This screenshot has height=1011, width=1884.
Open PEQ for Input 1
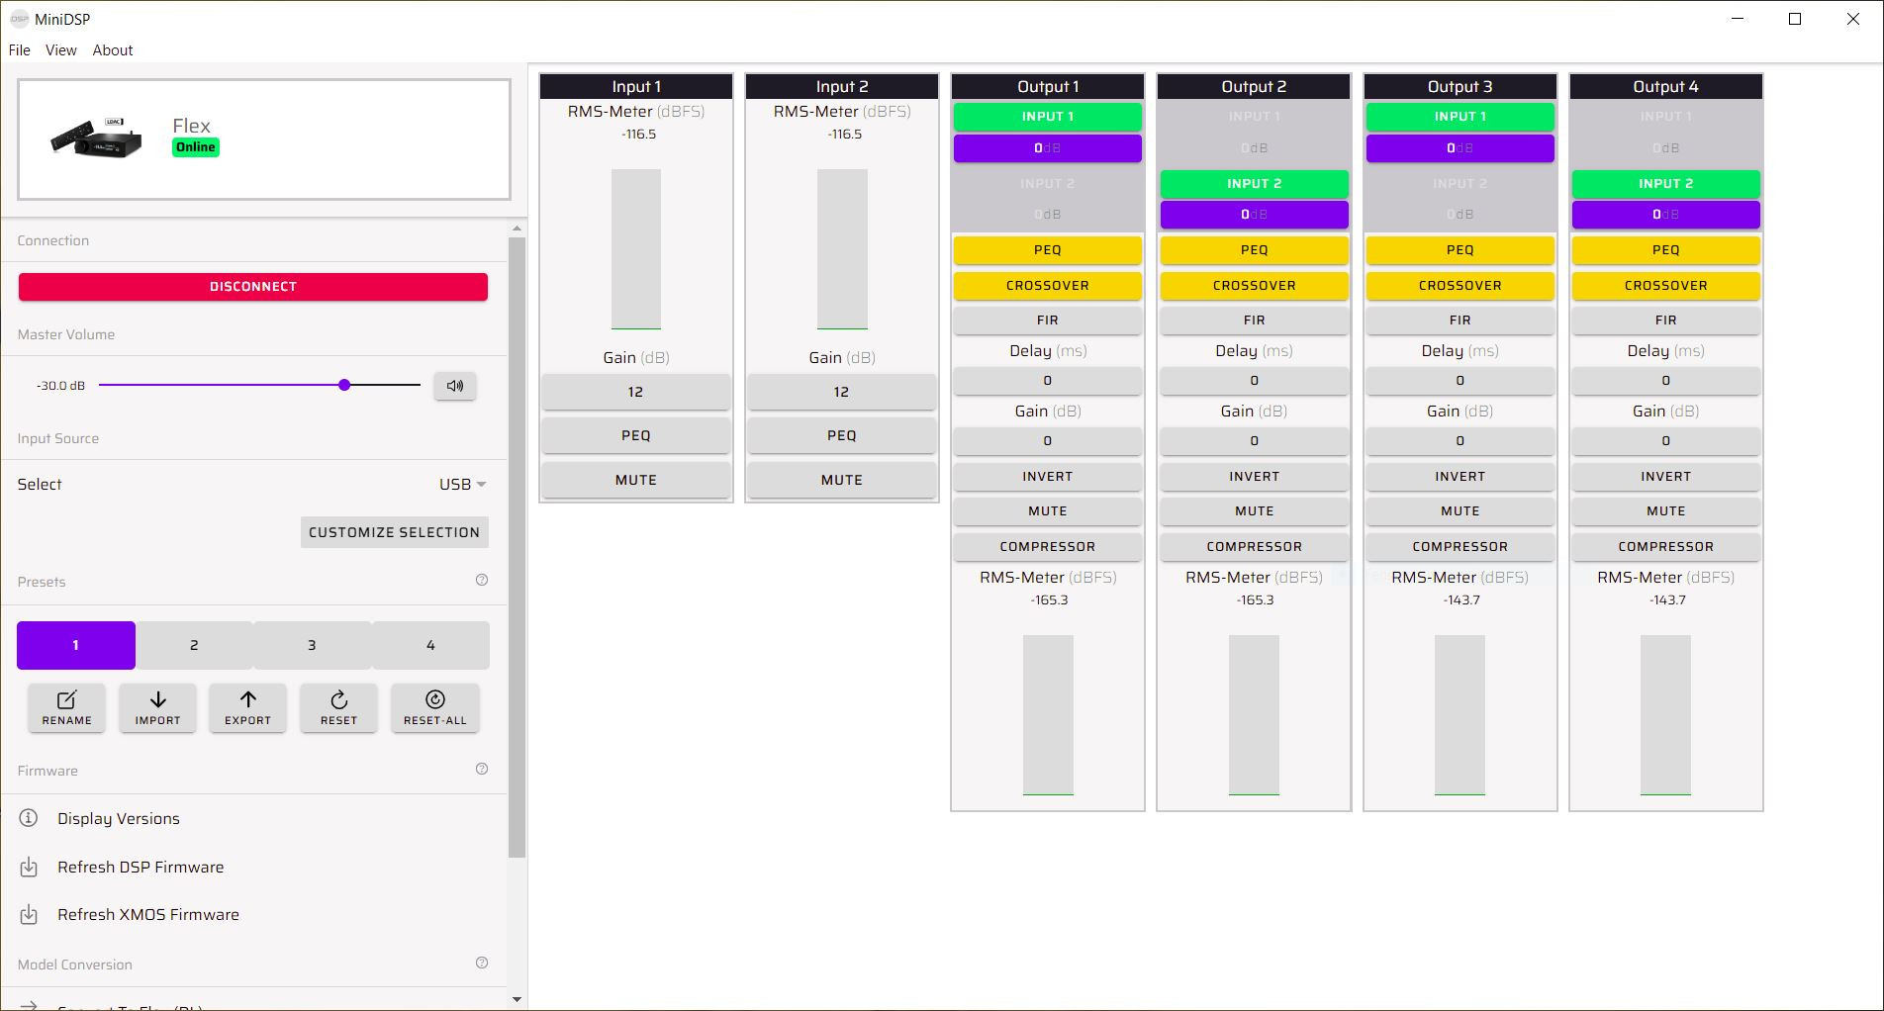coord(636,435)
